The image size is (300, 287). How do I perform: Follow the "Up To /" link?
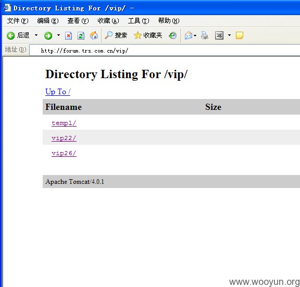pyautogui.click(x=58, y=92)
